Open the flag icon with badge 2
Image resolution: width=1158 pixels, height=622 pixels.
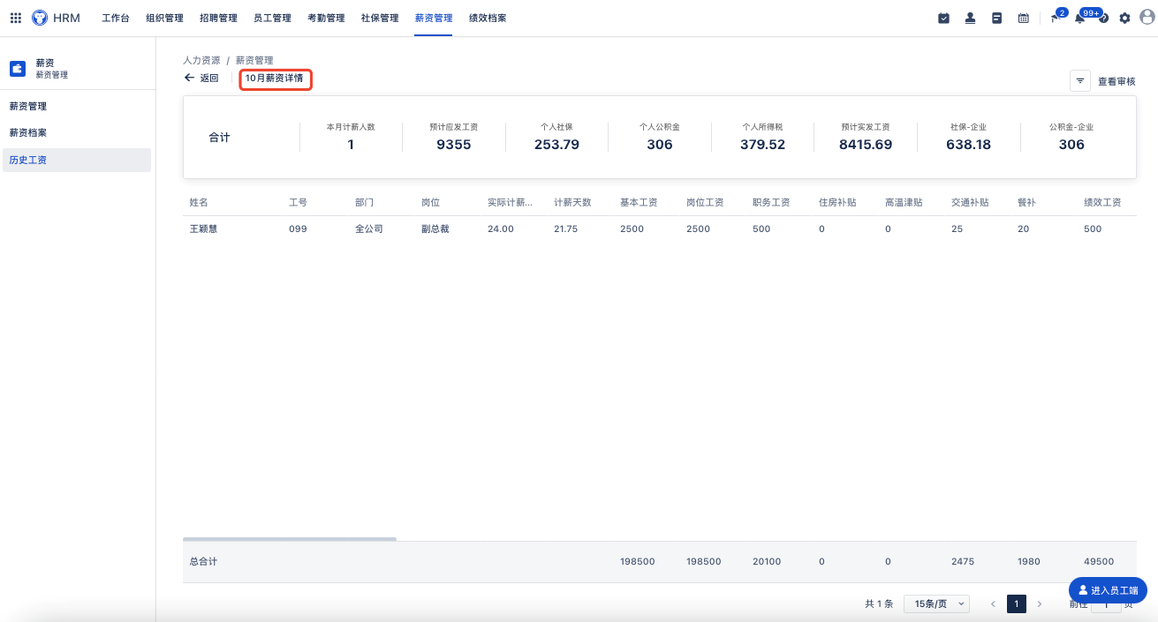(1056, 17)
